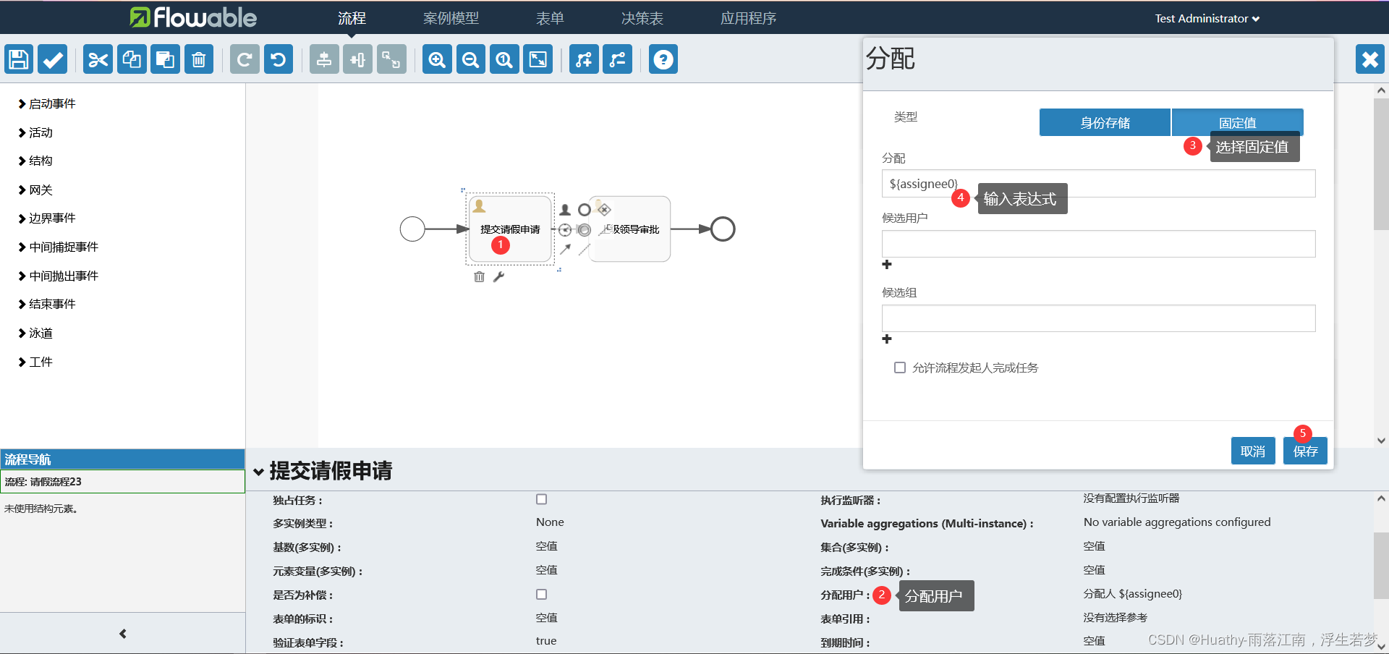Expand the 中间捕捉事件 palette group
Viewport: 1389px width, 654px height.
[x=59, y=247]
